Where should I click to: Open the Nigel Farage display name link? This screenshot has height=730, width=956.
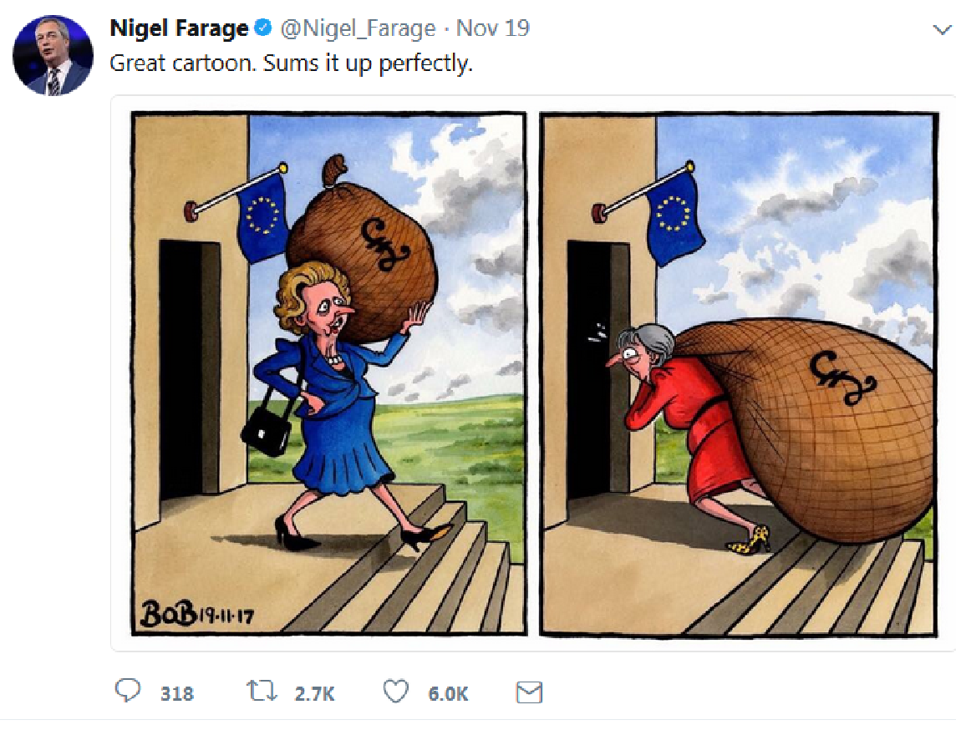tap(179, 28)
